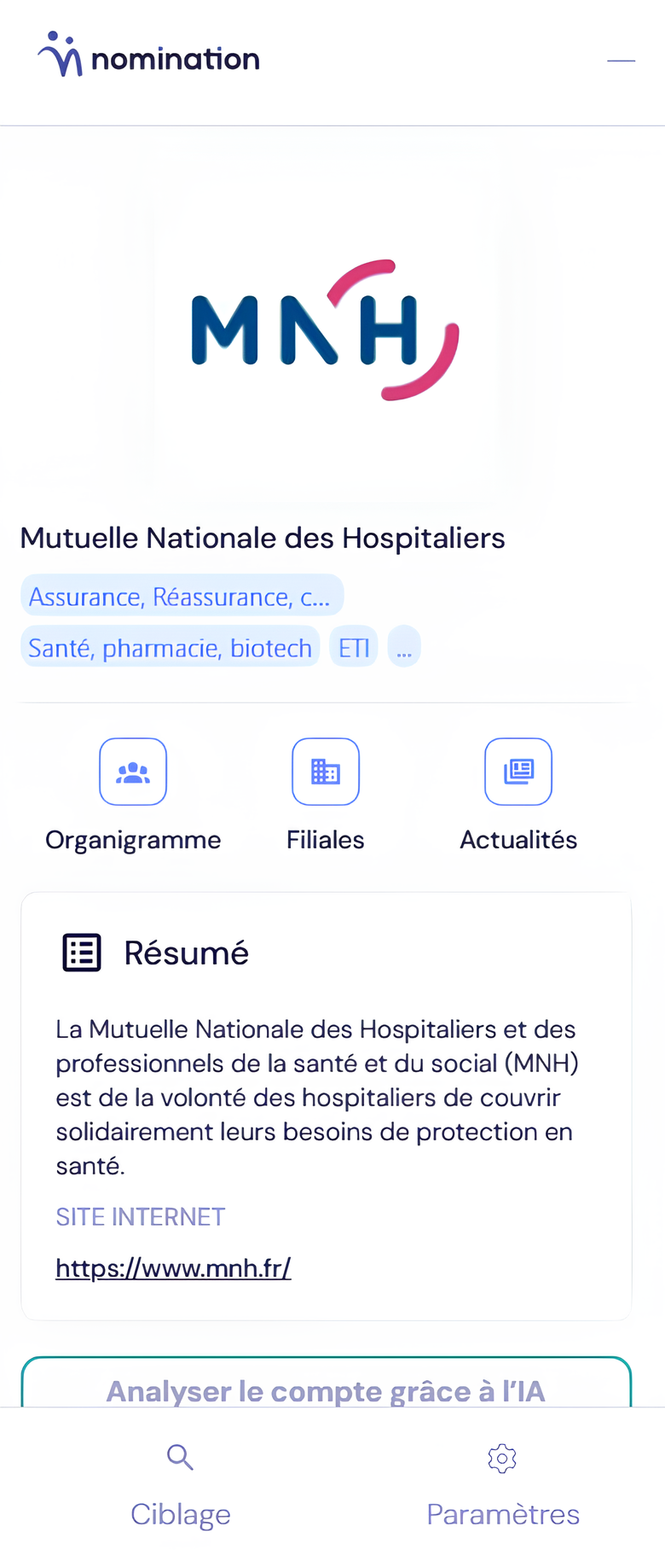The width and height of the screenshot is (665, 1550).
Task: Click the Mutuelle Nationale des Hospitaliers title
Action: [263, 539]
